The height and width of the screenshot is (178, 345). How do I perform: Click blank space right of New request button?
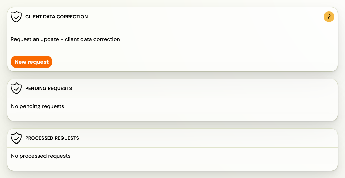(x=194, y=62)
